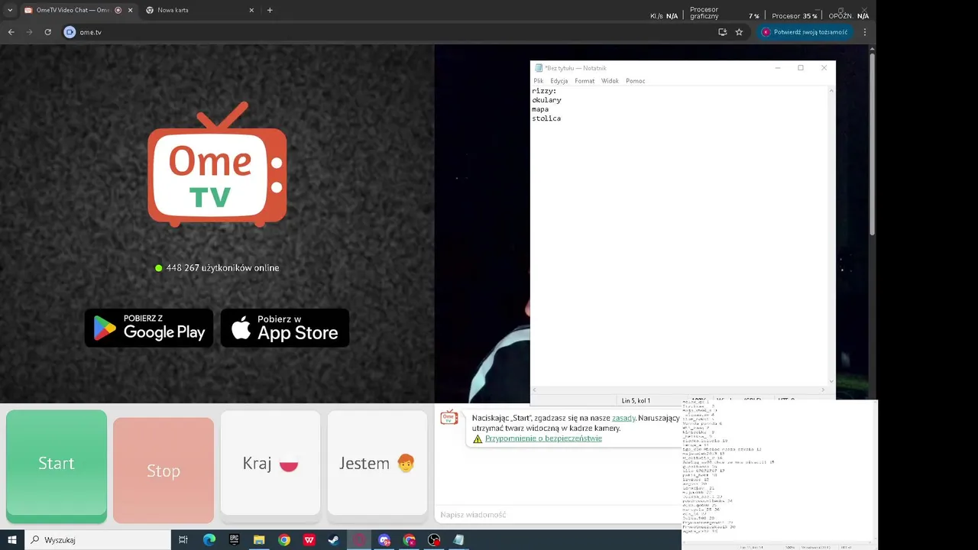This screenshot has height=550, width=978.
Task: Open Task View on the taskbar
Action: tap(183, 540)
